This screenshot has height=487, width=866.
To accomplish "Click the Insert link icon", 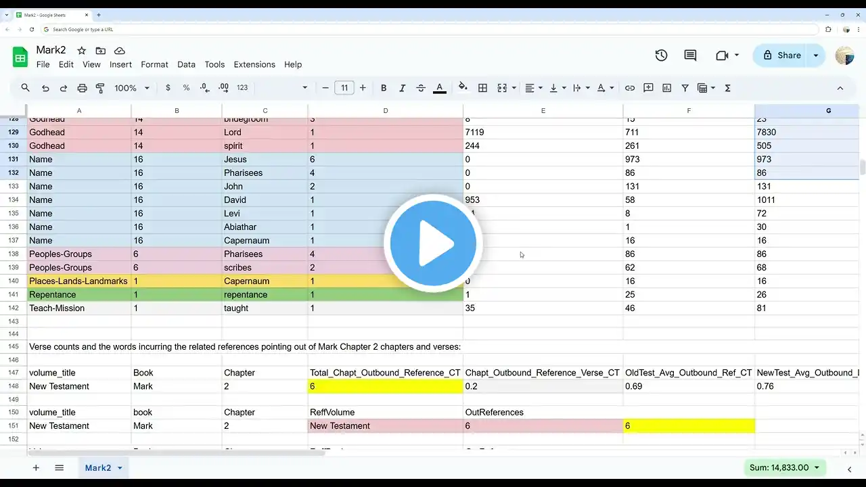I will tap(630, 88).
